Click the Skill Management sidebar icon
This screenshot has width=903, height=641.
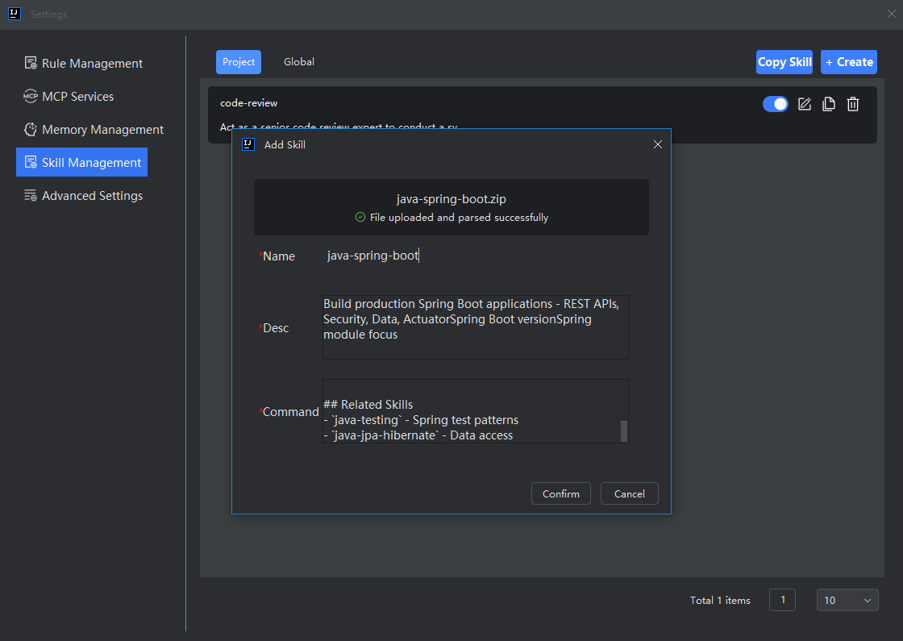click(x=31, y=162)
